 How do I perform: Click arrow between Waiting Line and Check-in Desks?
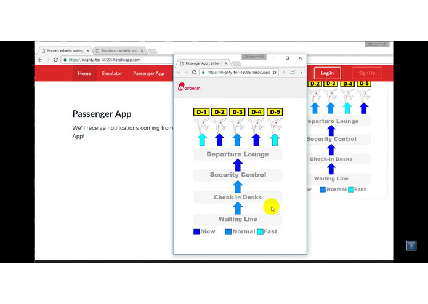tap(238, 209)
